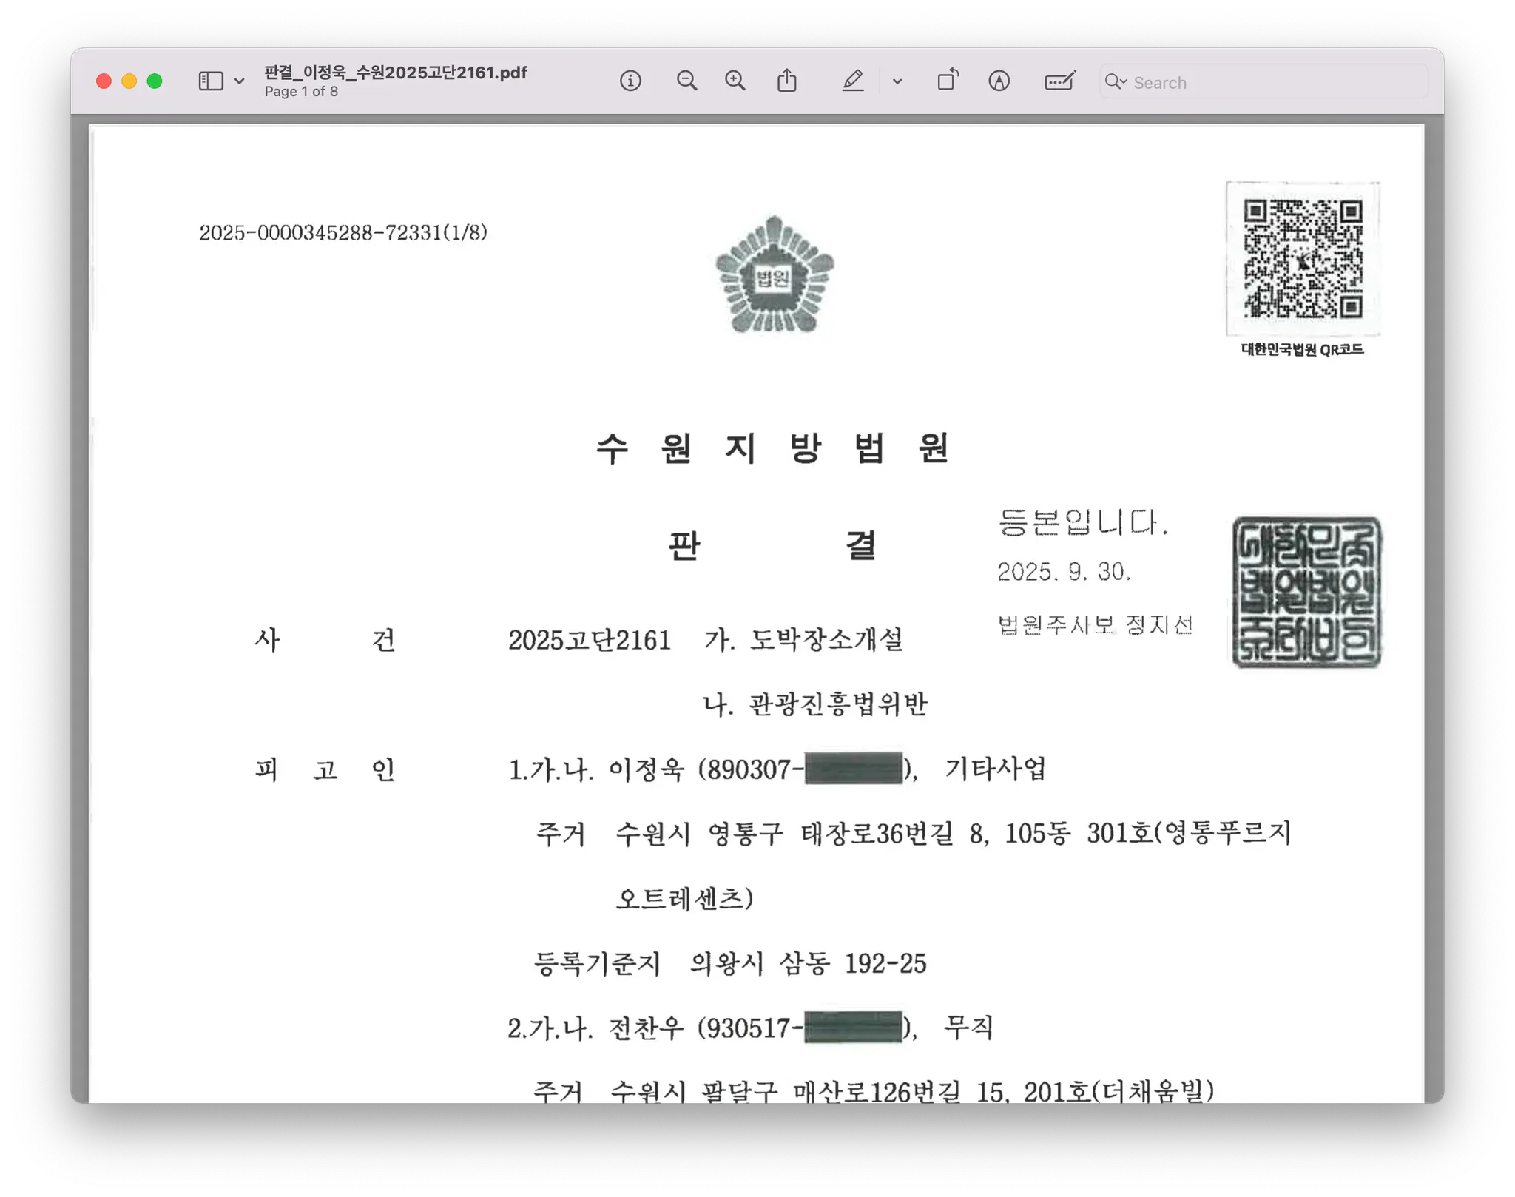Zoom in on the PDF page
Viewport: 1515px width, 1197px height.
pyautogui.click(x=735, y=80)
